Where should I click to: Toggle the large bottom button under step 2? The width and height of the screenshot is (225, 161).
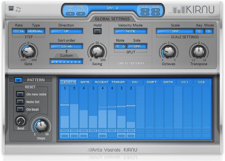[74, 135]
